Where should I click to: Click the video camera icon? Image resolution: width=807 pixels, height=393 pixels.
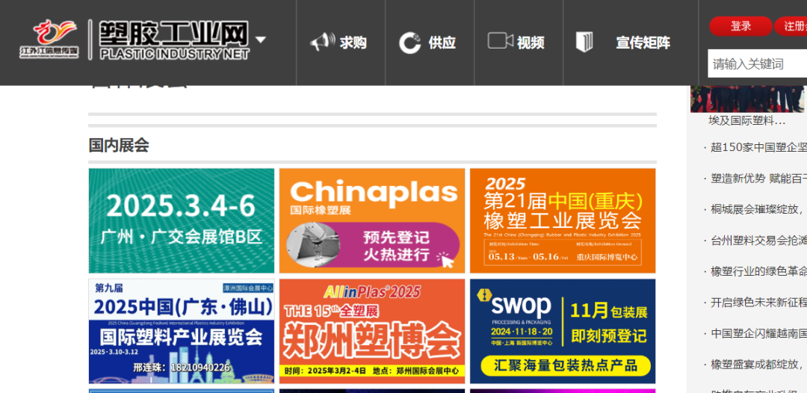500,41
